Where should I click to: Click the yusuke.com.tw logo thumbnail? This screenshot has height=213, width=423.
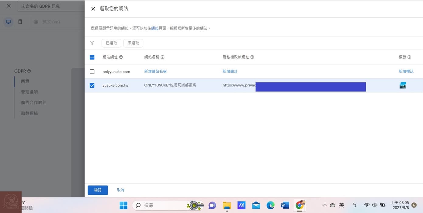click(x=403, y=85)
